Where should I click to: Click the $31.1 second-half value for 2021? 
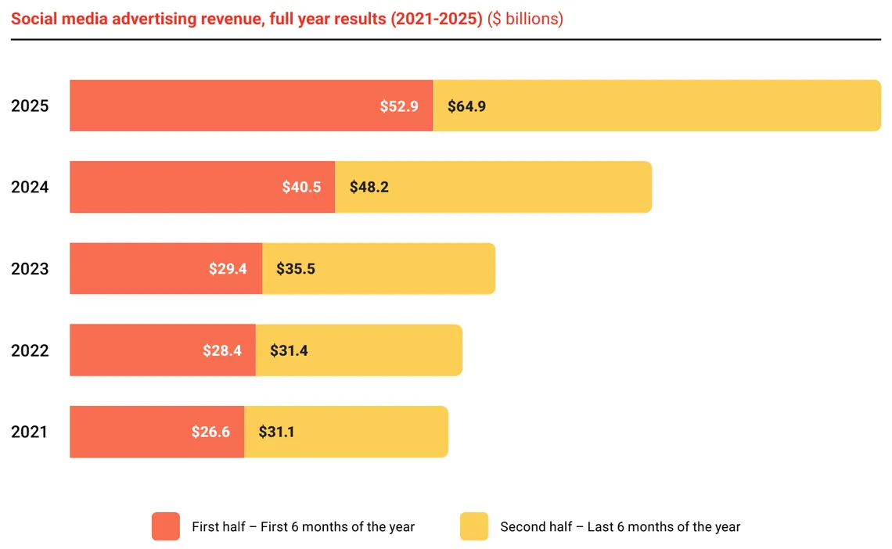(x=276, y=432)
